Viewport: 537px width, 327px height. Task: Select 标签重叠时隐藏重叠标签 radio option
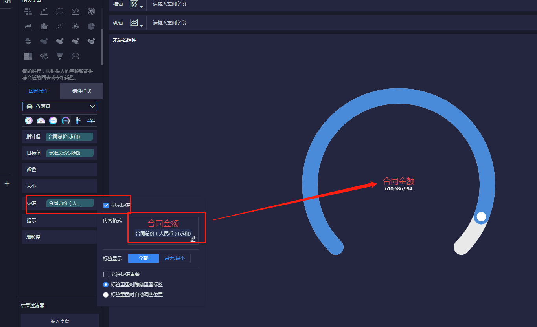tap(106, 285)
